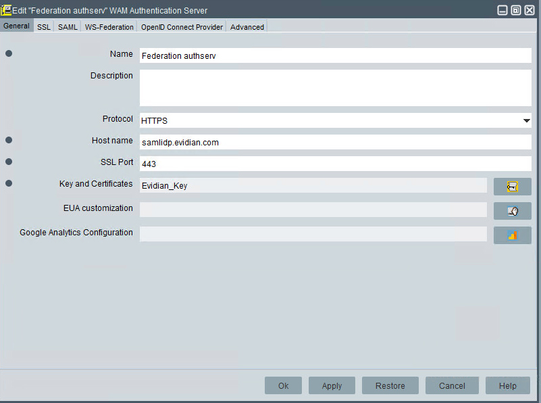Minimize the edit dialog window
The width and height of the screenshot is (541, 403).
pos(503,10)
